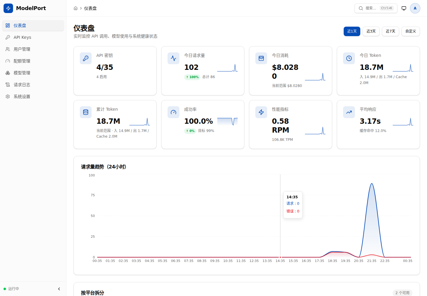The width and height of the screenshot is (427, 296).
Task: Click the 仪表盘 sidebar grid icon
Action: coord(8,25)
